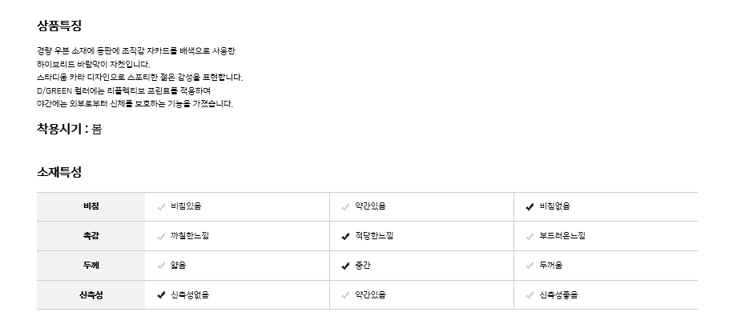
Task: Click the checkmark icon beside 얇음
Action: click(161, 266)
